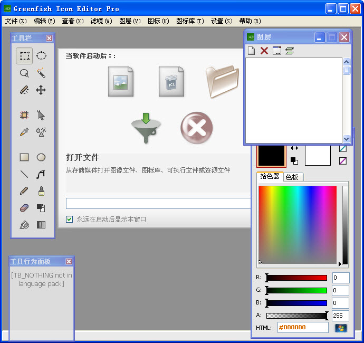Delete layer with the red X button
Image resolution: width=364 pixels, height=343 pixels.
point(264,51)
